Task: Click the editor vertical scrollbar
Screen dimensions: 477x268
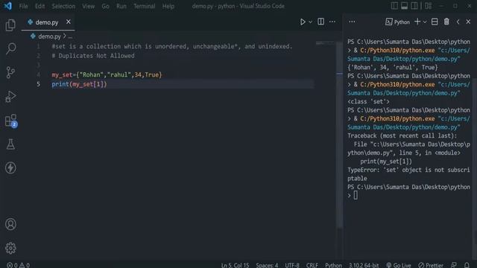Action: click(340, 134)
